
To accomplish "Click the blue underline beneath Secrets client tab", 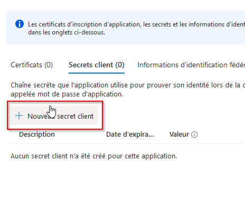I will coord(97,73).
